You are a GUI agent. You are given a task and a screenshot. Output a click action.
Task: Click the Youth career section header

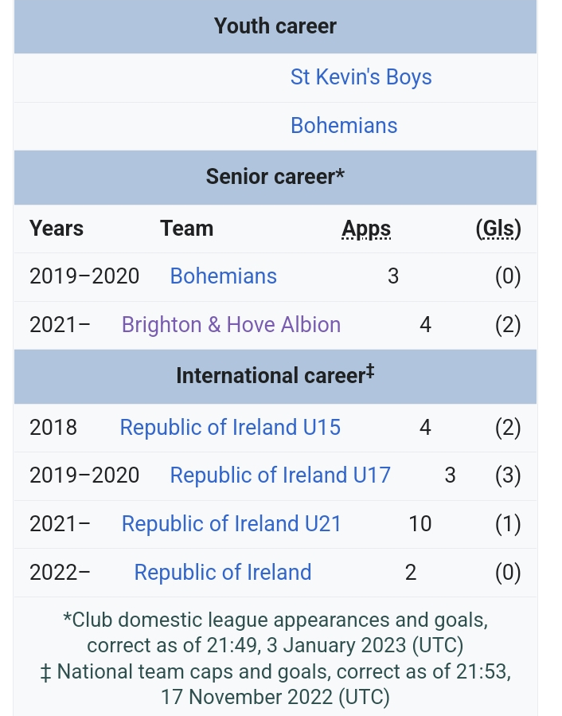[275, 26]
